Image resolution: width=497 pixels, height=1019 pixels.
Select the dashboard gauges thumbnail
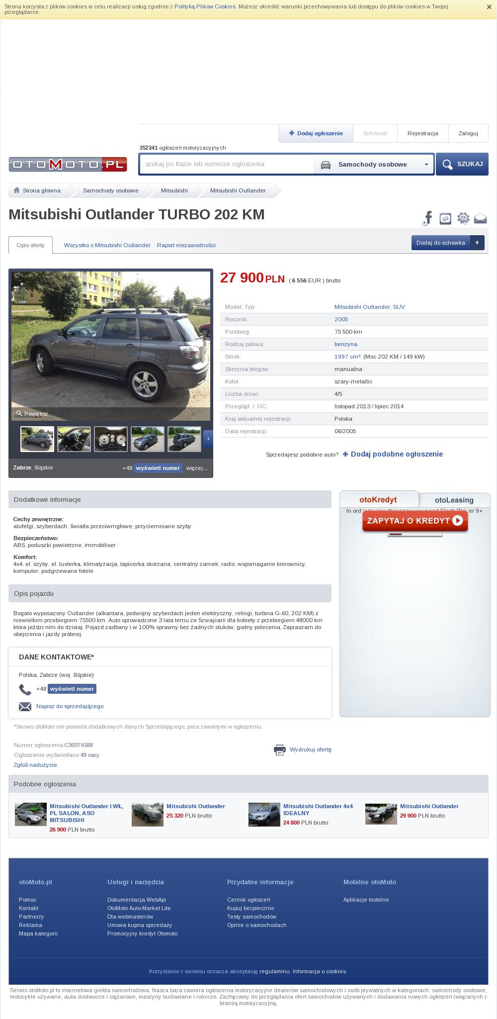click(111, 439)
